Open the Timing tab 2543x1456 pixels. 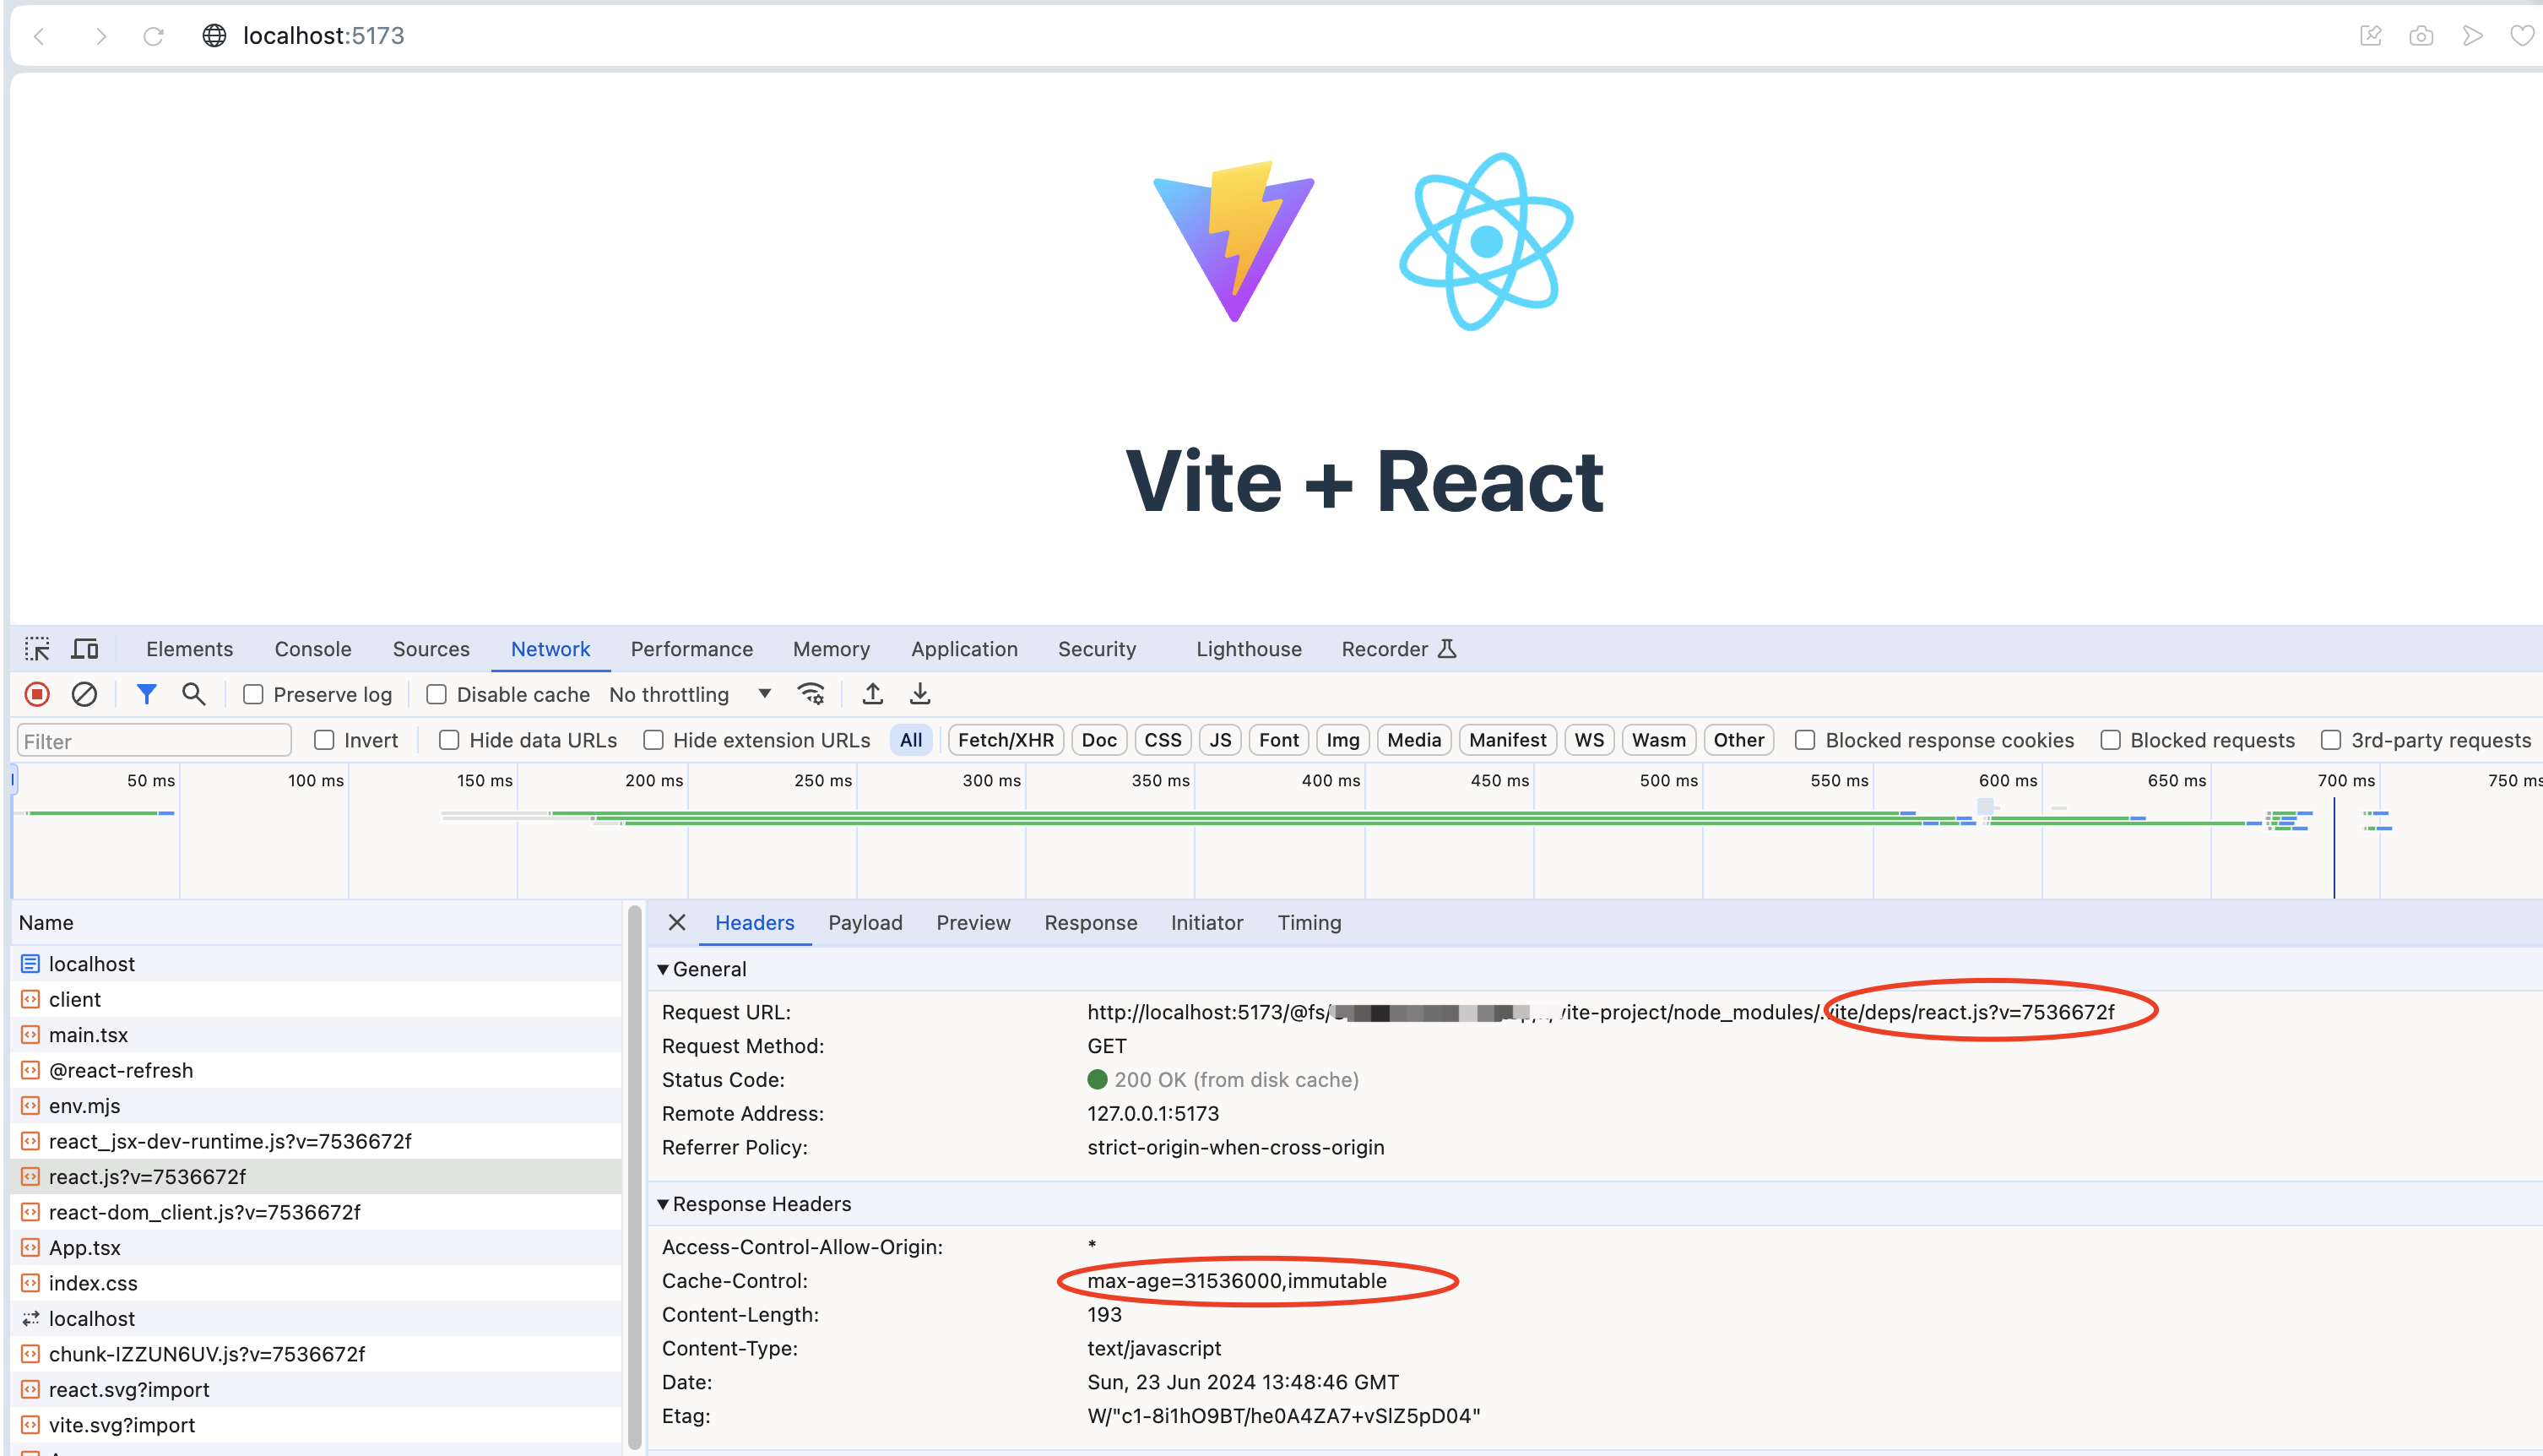coord(1309,922)
